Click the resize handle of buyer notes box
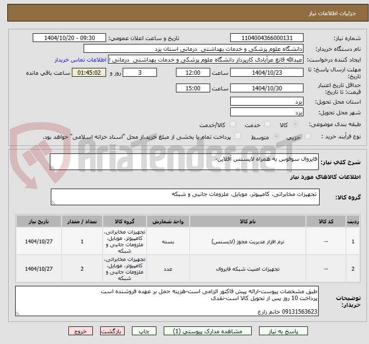Screen dimensions: 369x344 pyautogui.click(x=18, y=313)
